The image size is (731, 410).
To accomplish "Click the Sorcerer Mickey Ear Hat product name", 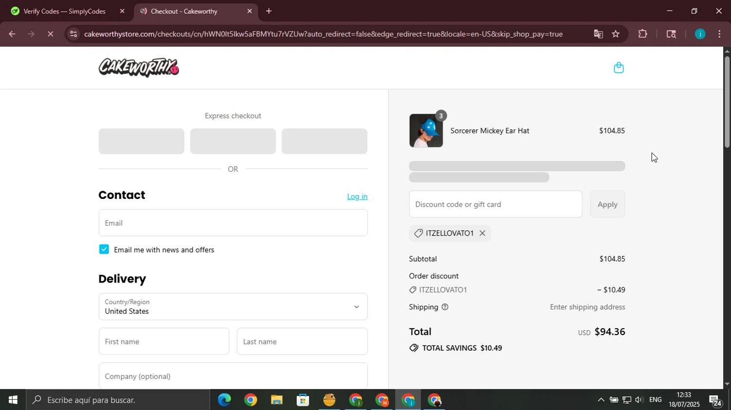I will [x=490, y=131].
